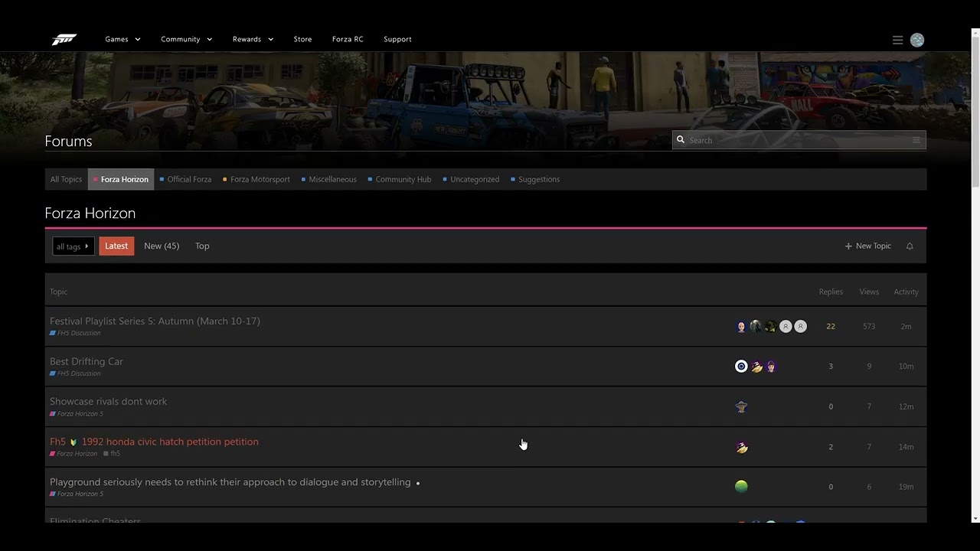Open Support in navigation

click(x=397, y=39)
